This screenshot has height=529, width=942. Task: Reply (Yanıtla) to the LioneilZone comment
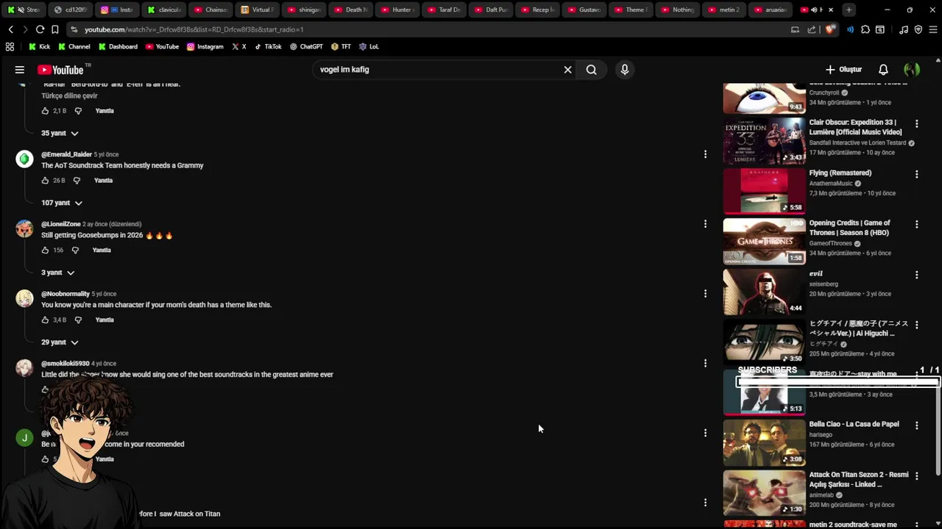[102, 251]
